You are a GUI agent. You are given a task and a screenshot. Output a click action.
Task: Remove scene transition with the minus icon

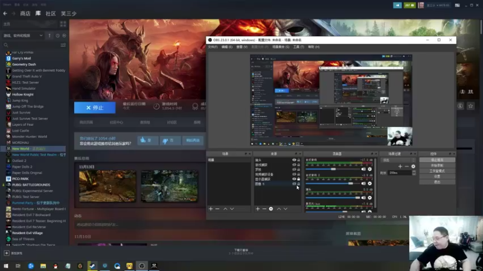[406, 167]
